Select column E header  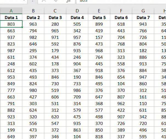[x=99, y=11]
